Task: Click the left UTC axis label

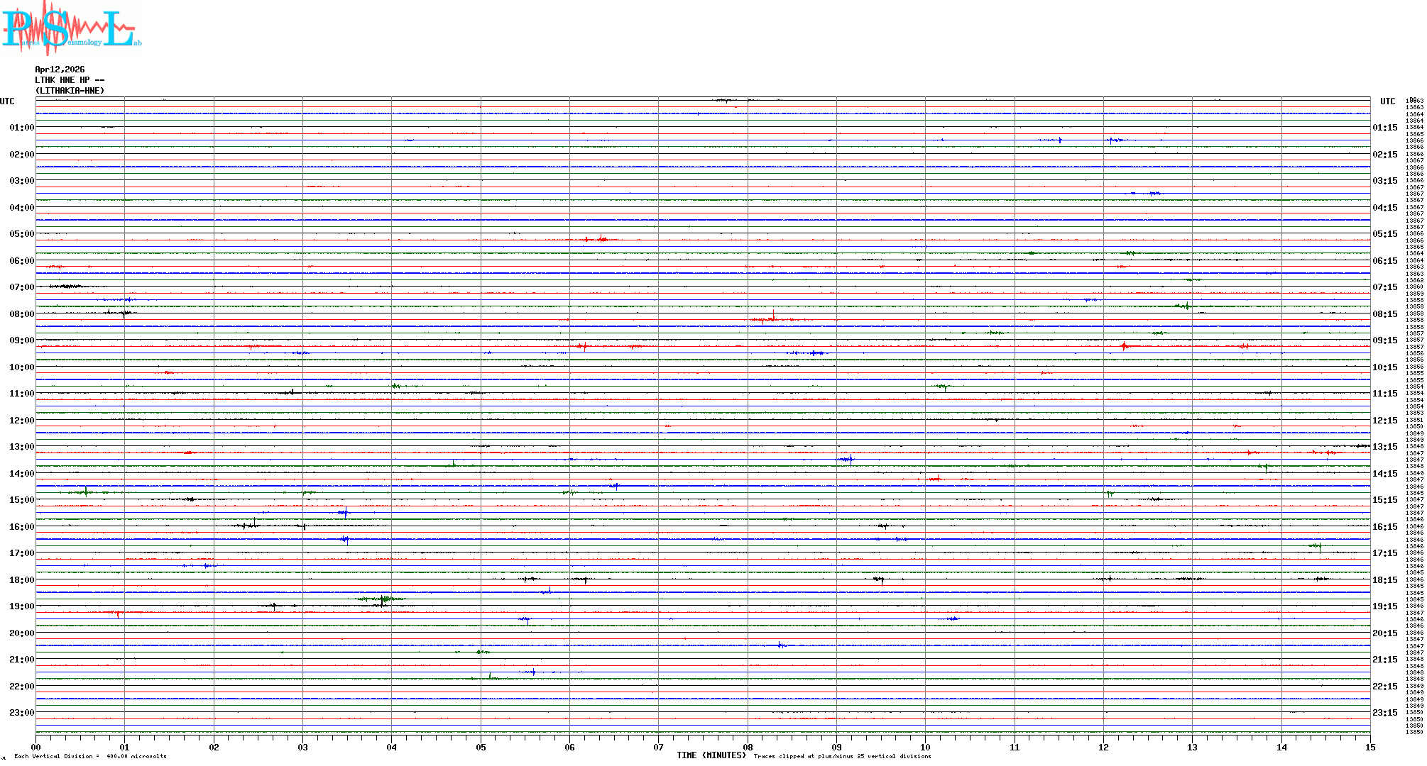Action: (x=7, y=101)
